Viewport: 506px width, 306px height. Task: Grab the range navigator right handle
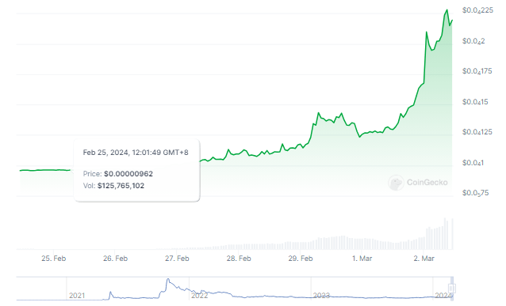coord(452,288)
